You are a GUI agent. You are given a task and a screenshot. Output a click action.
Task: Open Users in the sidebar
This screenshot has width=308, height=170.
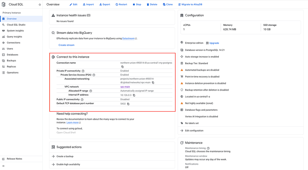point(21,48)
